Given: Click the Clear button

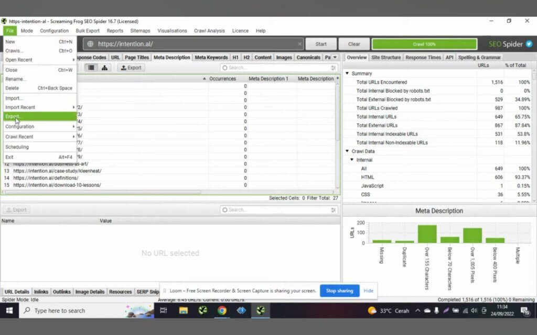Looking at the screenshot, I should coord(354,44).
